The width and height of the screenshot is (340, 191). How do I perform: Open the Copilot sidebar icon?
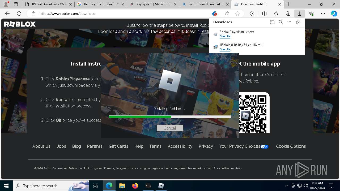coord(334,14)
